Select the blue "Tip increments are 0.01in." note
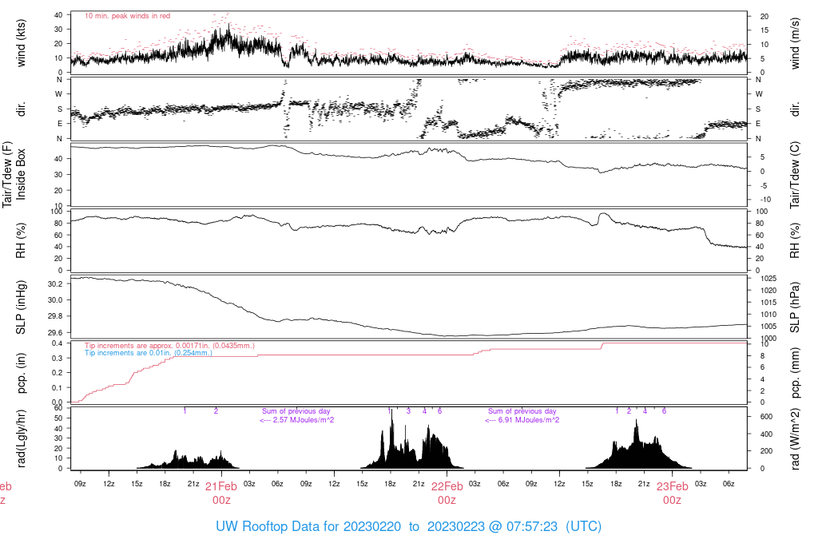 pos(148,353)
